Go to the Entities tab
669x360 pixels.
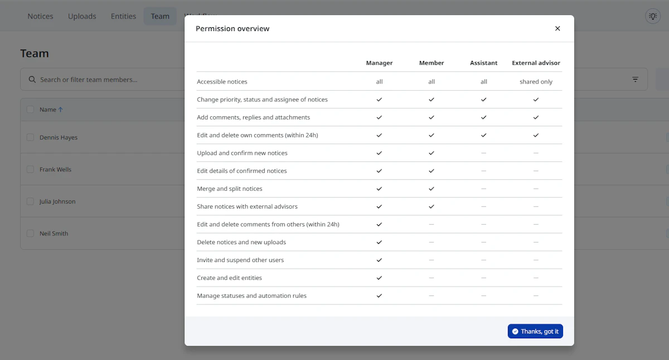(123, 16)
